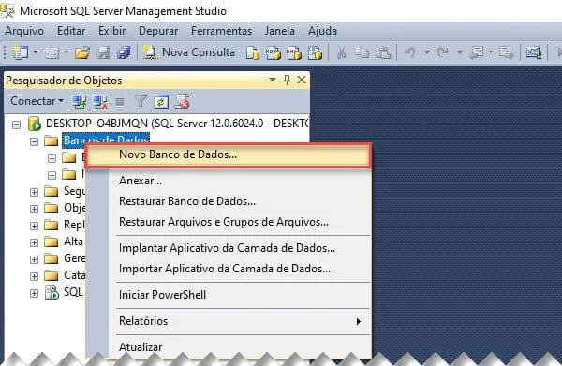Click the XMLA query icon
This screenshot has width=562, height=366.
click(315, 52)
